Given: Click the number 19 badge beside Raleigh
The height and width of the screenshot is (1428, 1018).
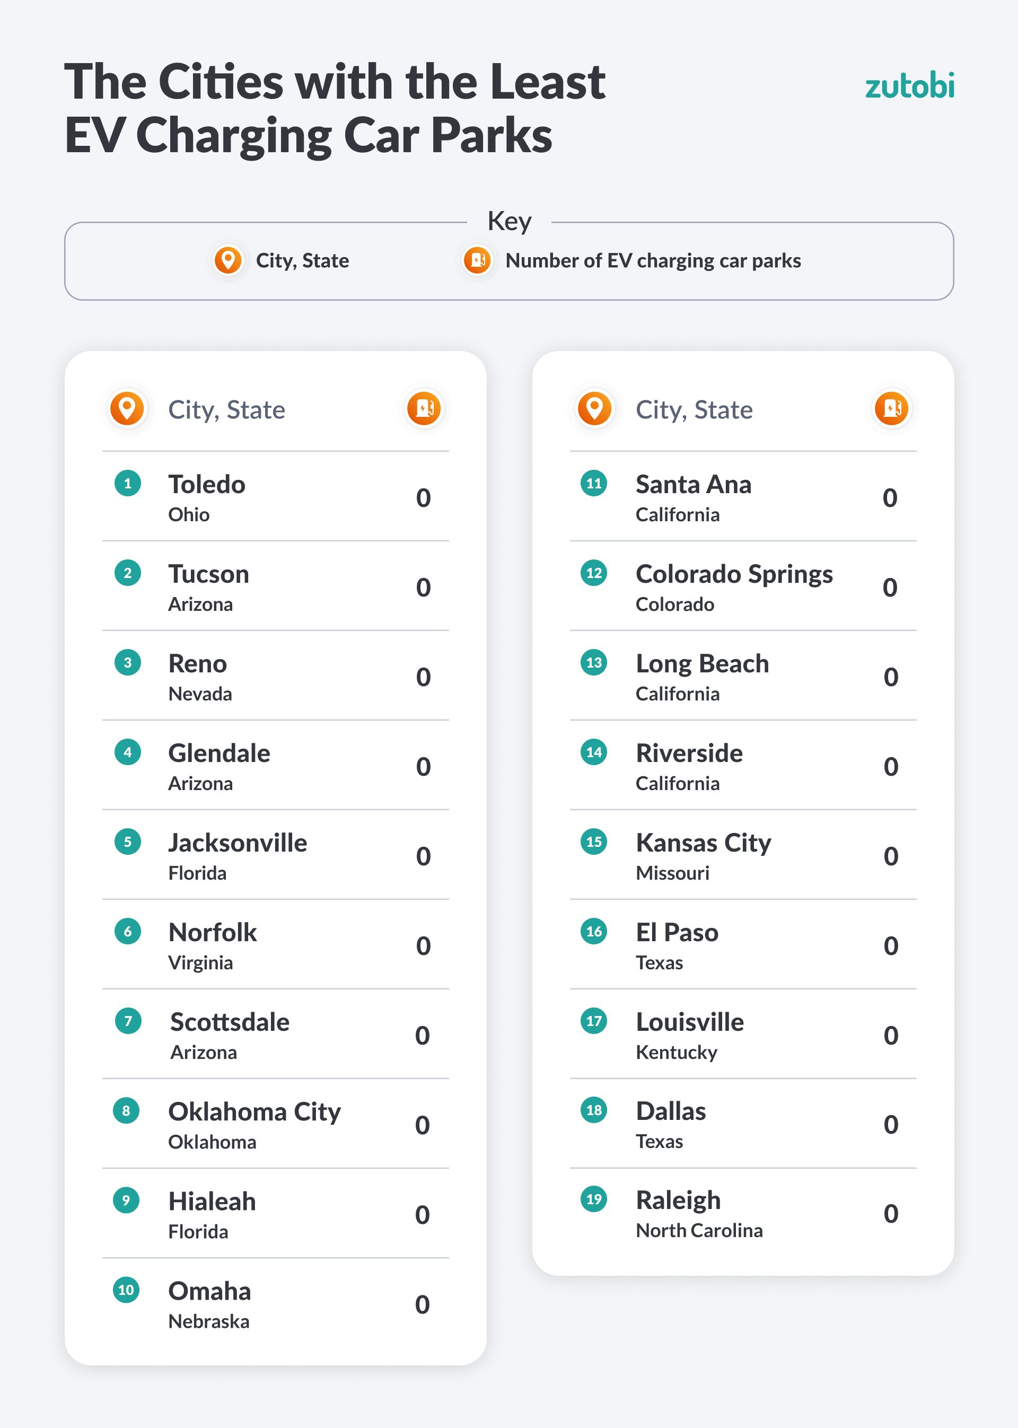Looking at the screenshot, I should click(594, 1199).
